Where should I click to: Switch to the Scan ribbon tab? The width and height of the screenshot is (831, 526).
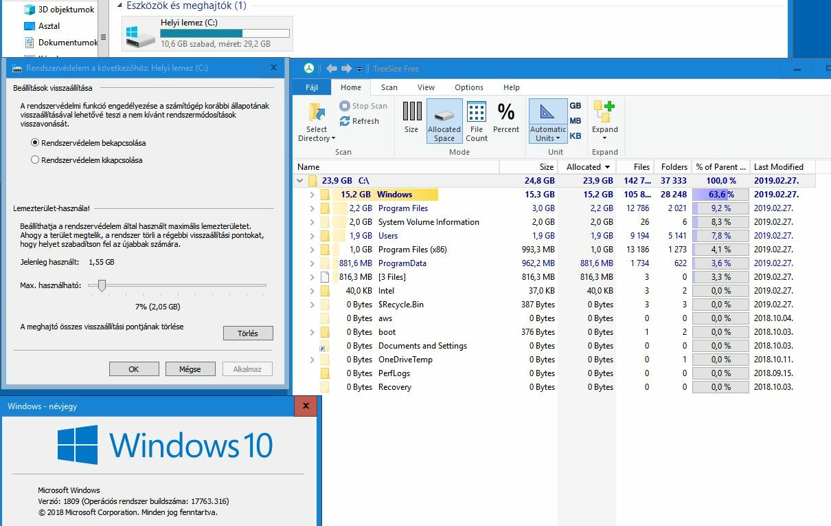point(389,87)
